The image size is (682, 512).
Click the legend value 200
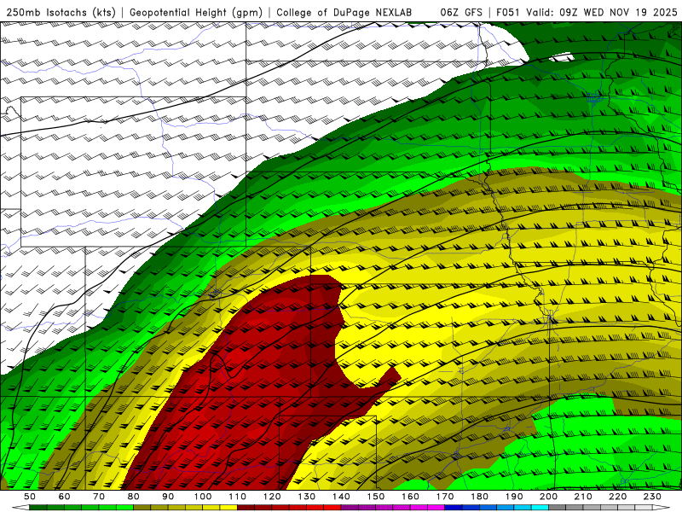pos(549,497)
